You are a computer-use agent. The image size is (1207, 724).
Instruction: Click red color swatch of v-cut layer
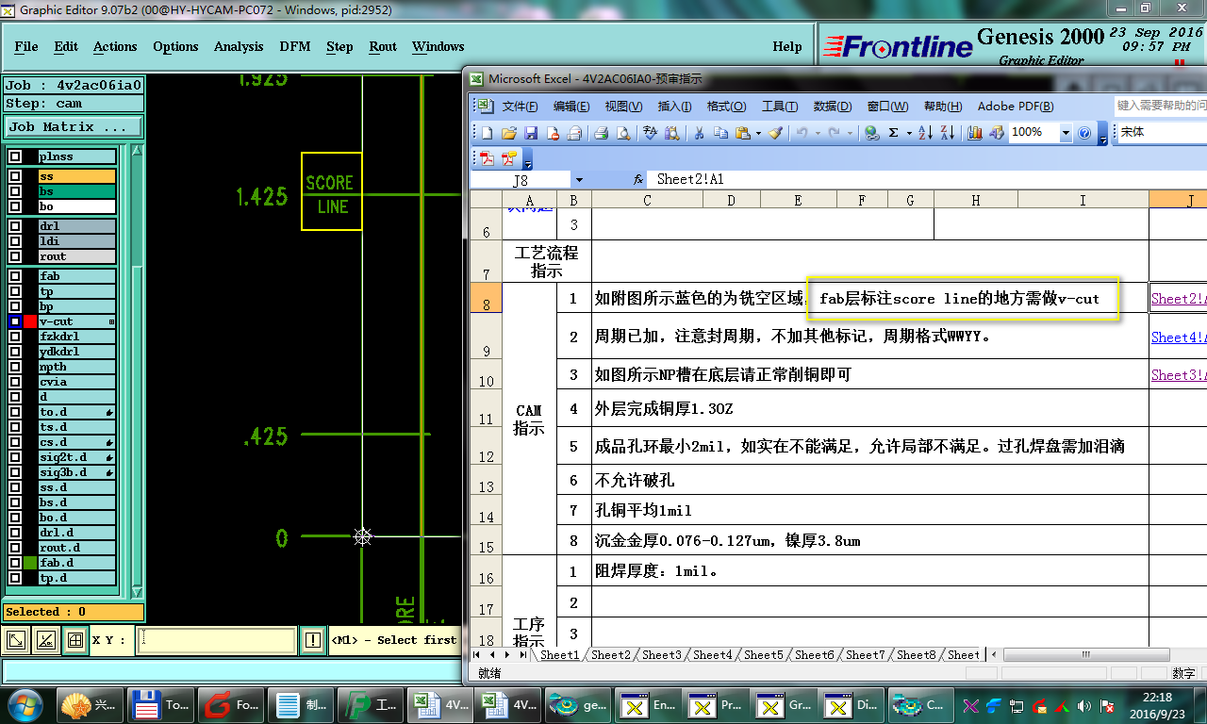coord(31,321)
